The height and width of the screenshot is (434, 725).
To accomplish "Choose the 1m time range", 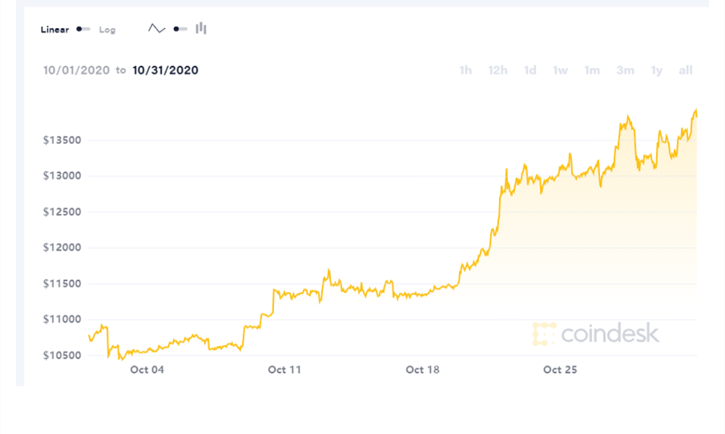I will coord(592,70).
